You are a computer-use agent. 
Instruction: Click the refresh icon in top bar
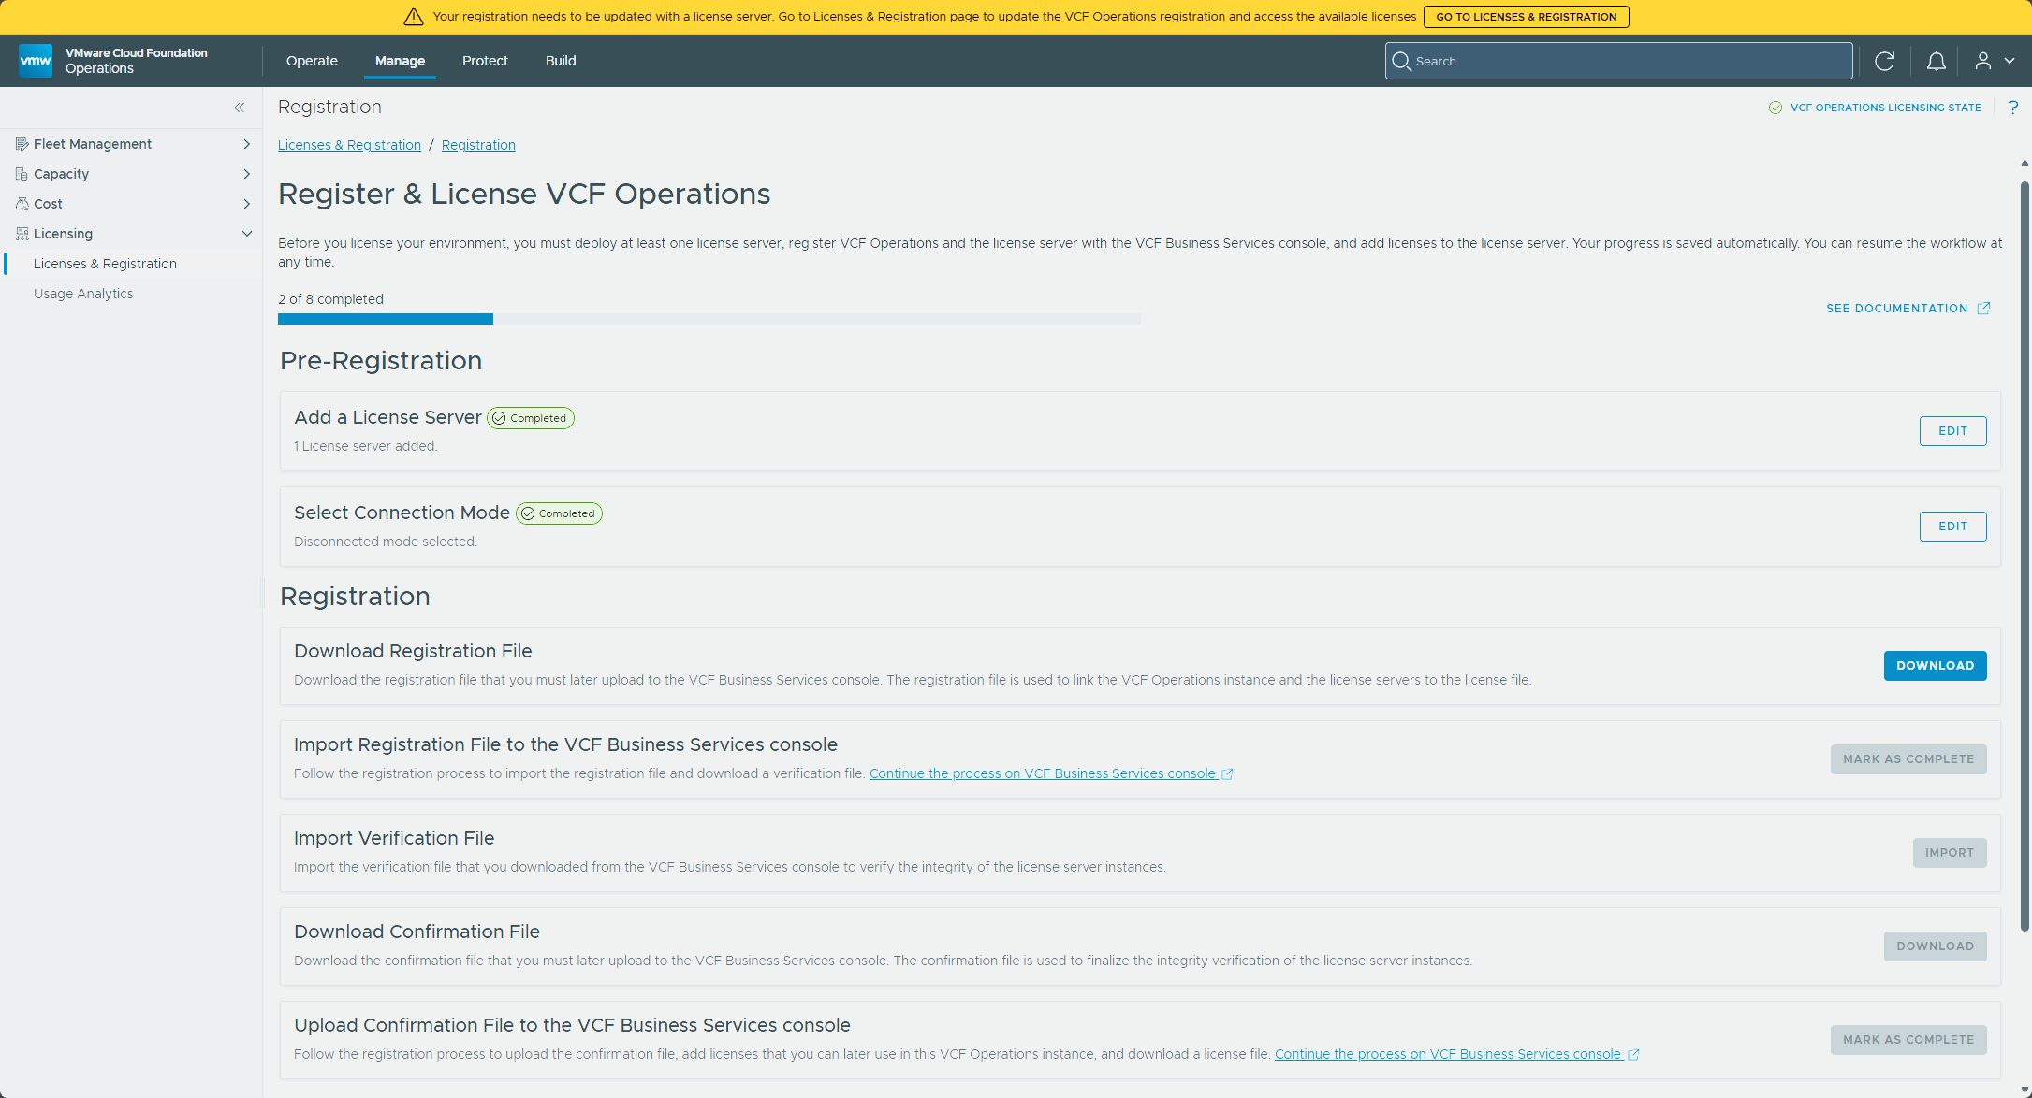click(x=1885, y=61)
